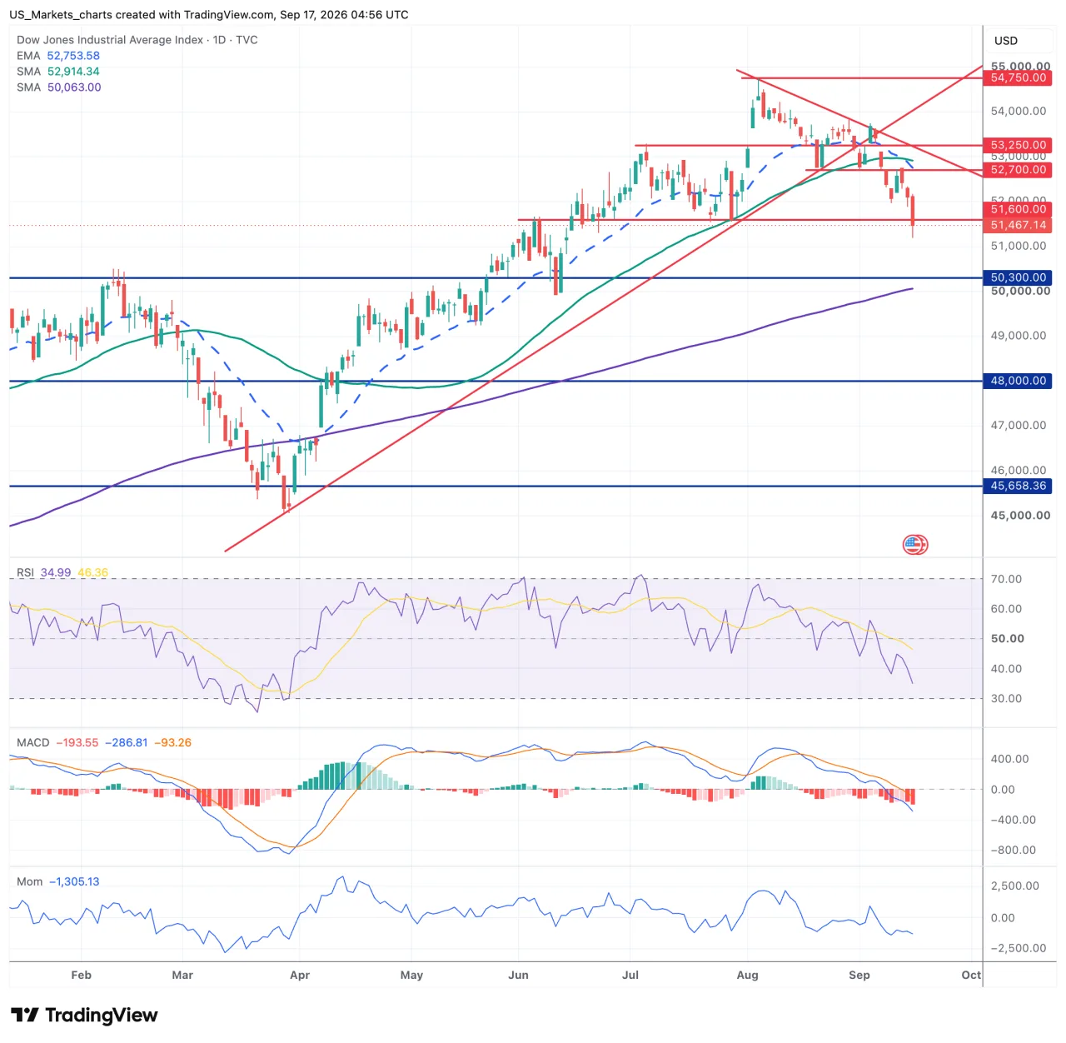Click the MACD indicator legend label
This screenshot has height=1043, width=1066.
tap(33, 742)
